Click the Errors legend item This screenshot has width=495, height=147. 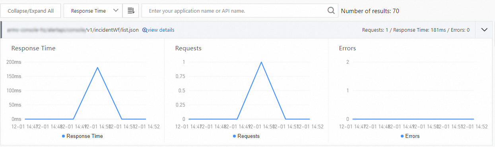[410, 136]
